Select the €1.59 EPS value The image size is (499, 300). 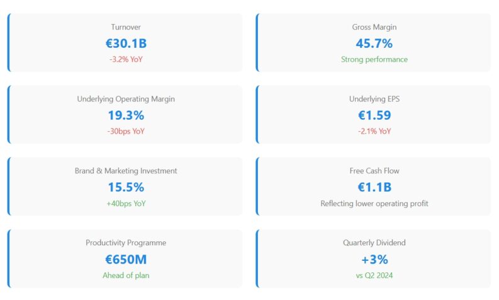click(x=374, y=115)
